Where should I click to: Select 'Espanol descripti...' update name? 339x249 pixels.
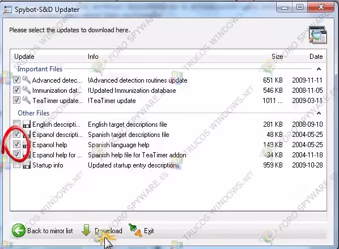pos(57,135)
